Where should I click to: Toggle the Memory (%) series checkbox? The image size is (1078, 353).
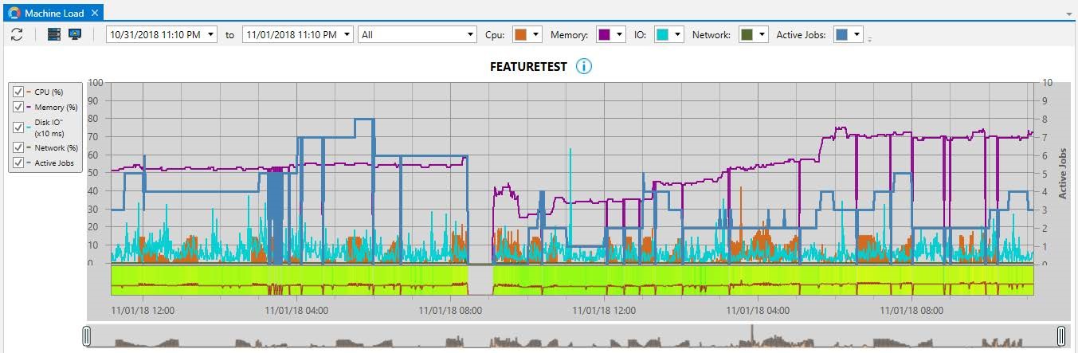[x=19, y=107]
